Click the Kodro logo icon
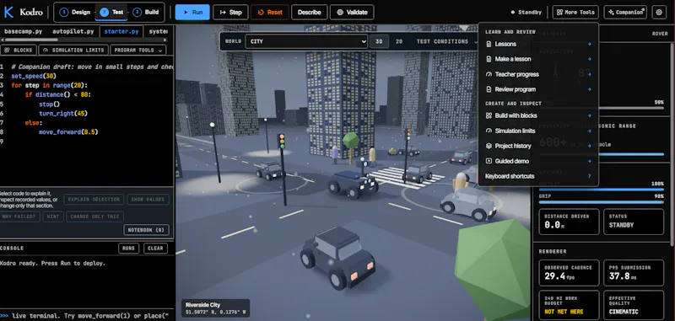 click(x=8, y=13)
